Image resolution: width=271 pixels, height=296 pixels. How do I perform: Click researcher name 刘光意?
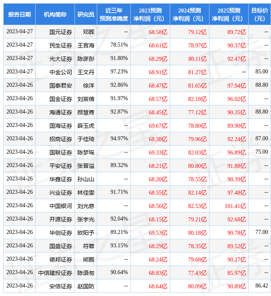click(x=86, y=206)
